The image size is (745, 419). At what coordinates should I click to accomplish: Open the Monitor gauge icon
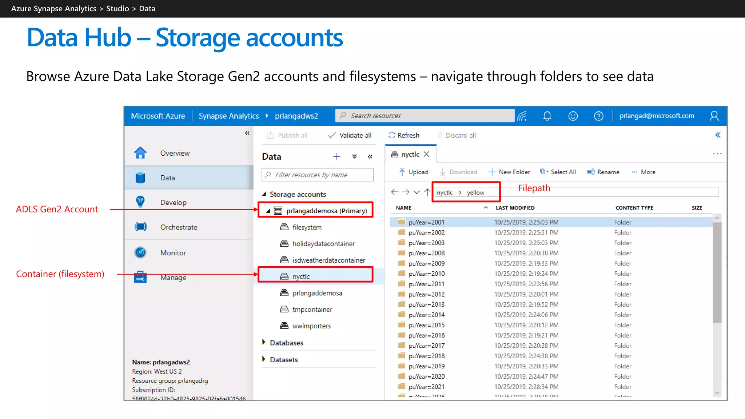[140, 252]
